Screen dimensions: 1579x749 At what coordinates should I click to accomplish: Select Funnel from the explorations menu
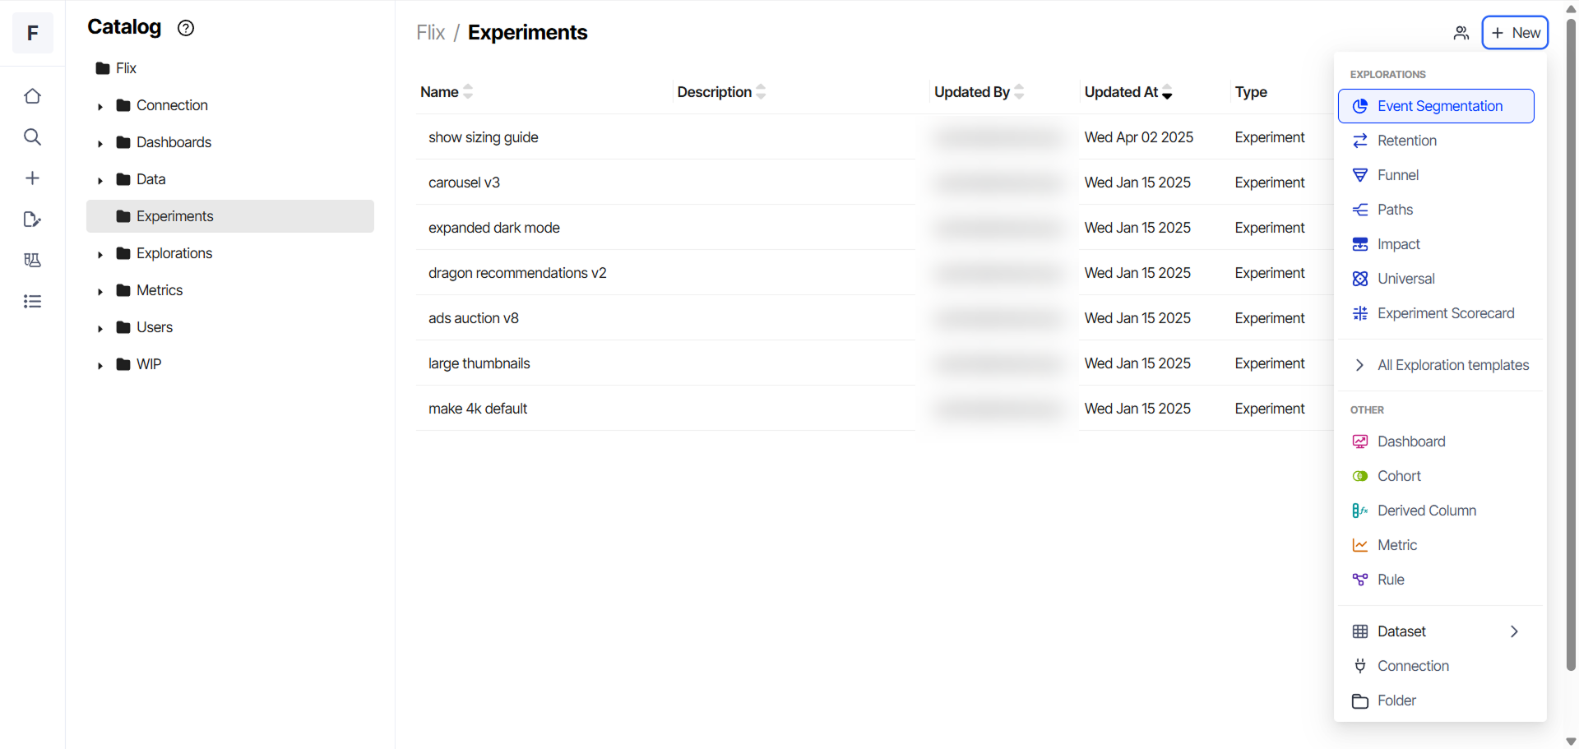tap(1436, 175)
